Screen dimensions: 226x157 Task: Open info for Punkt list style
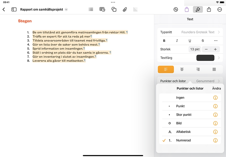tap(215, 106)
